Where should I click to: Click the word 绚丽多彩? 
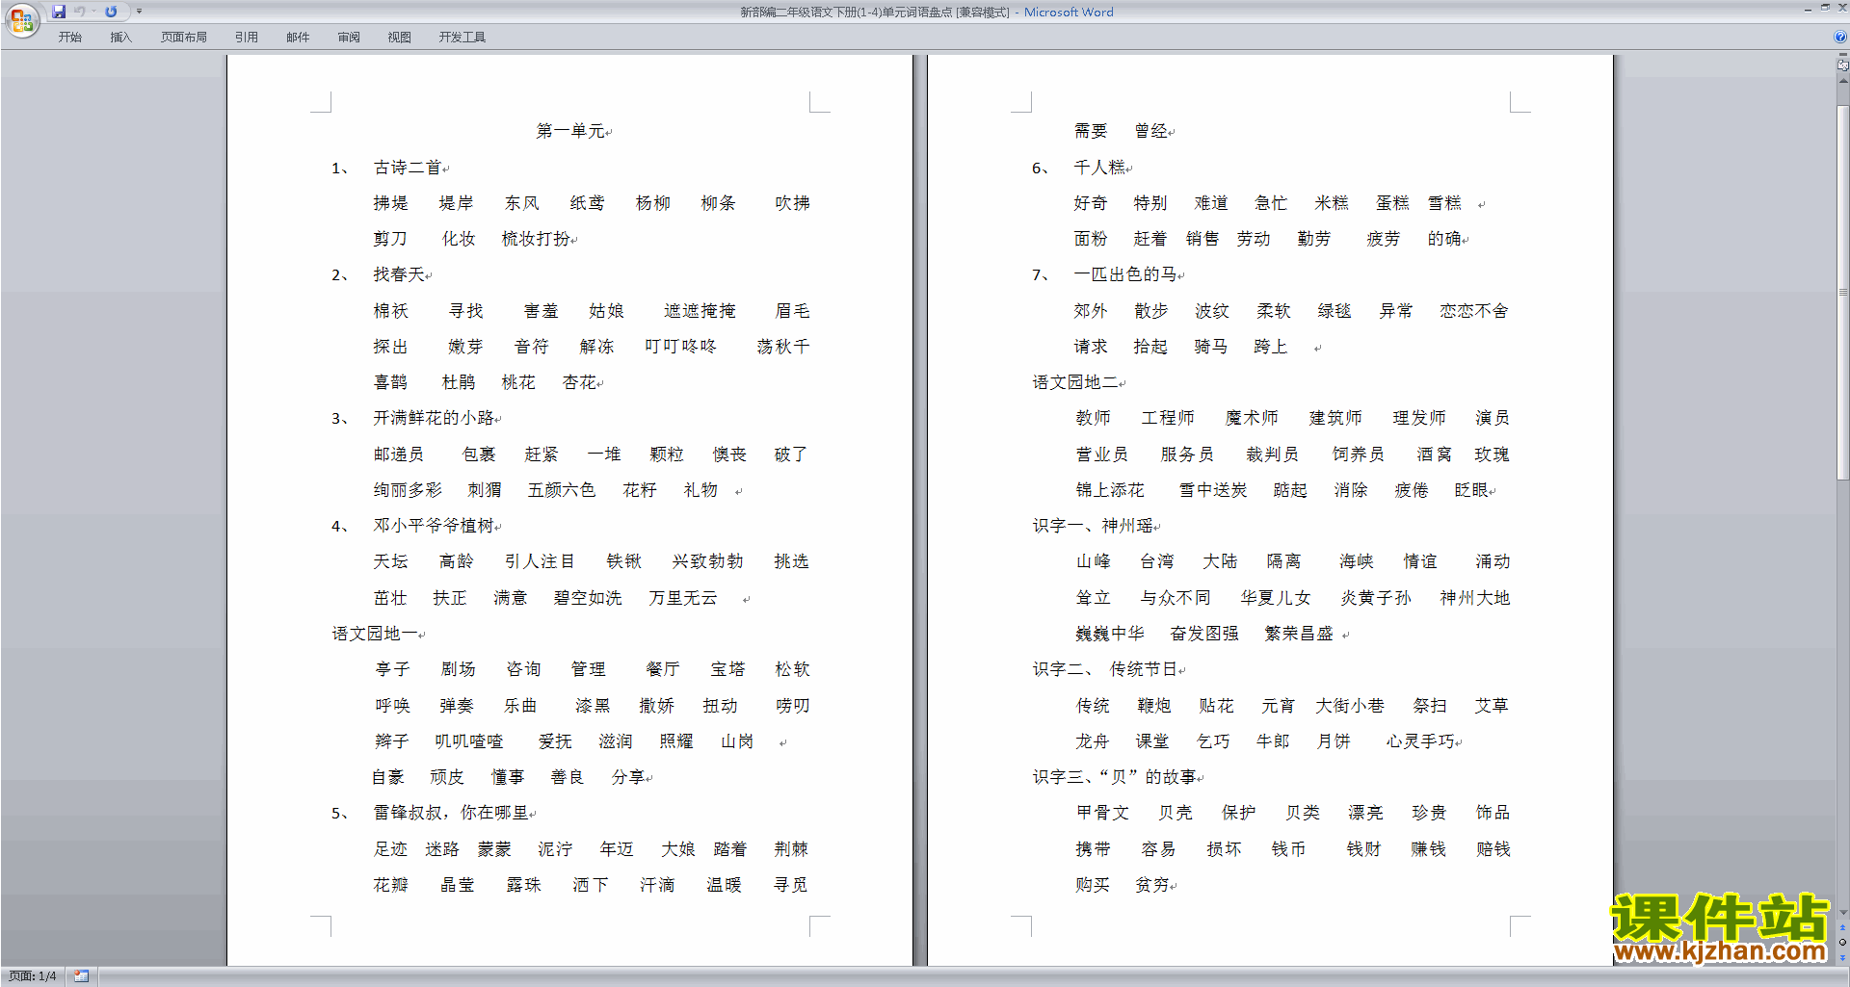point(408,490)
